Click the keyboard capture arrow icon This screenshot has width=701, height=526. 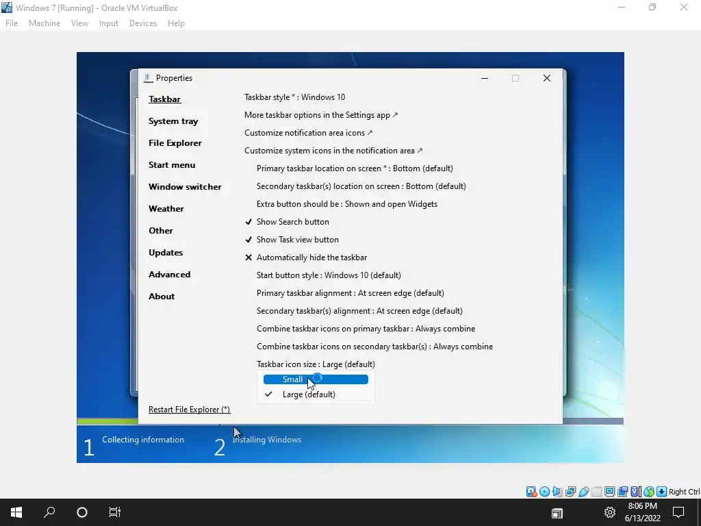point(662,492)
